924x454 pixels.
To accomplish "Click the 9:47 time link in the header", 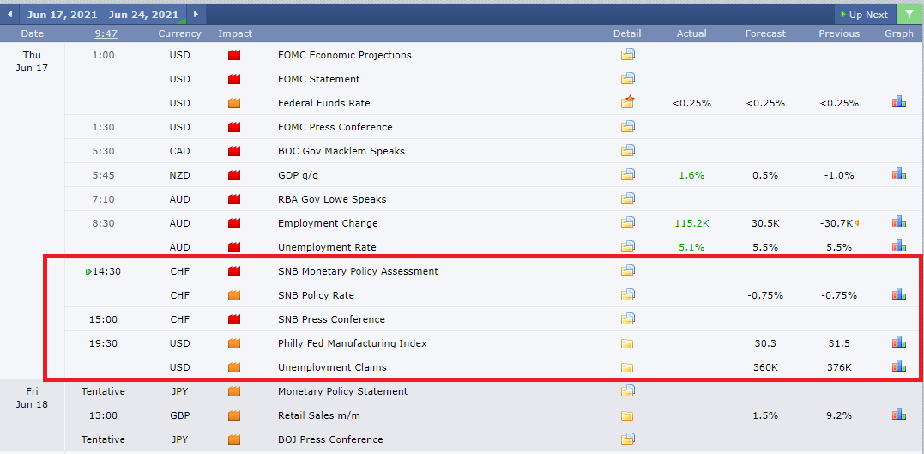I will click(x=106, y=33).
